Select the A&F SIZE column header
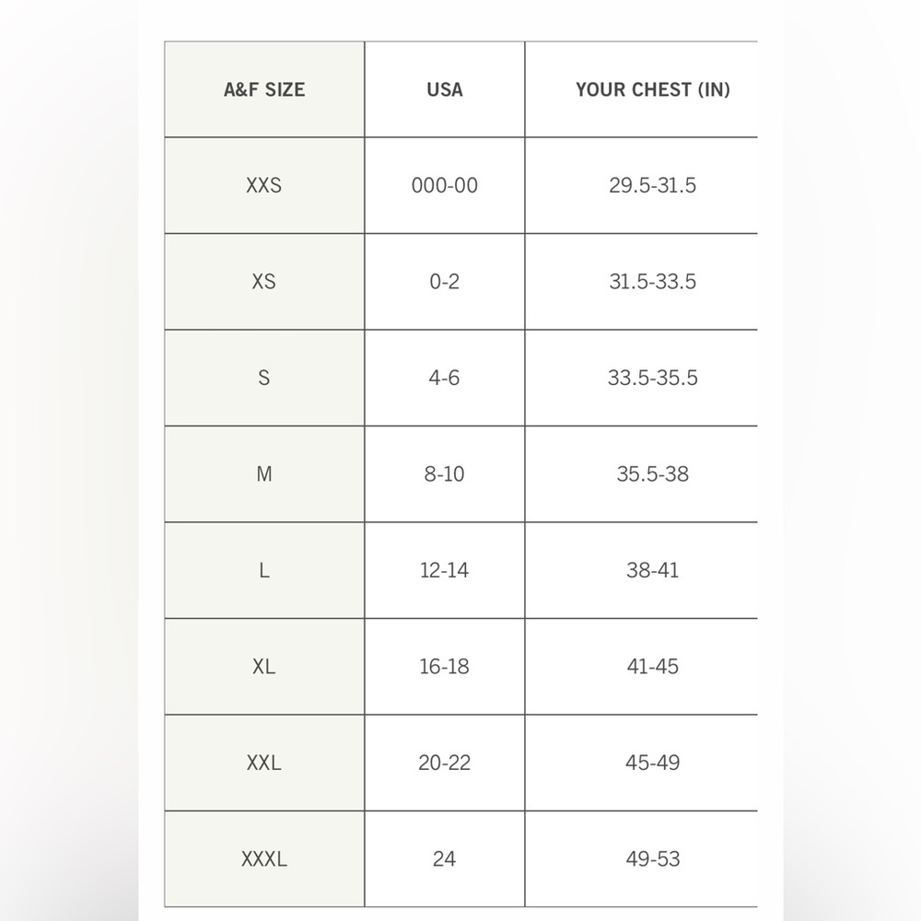 coord(264,90)
